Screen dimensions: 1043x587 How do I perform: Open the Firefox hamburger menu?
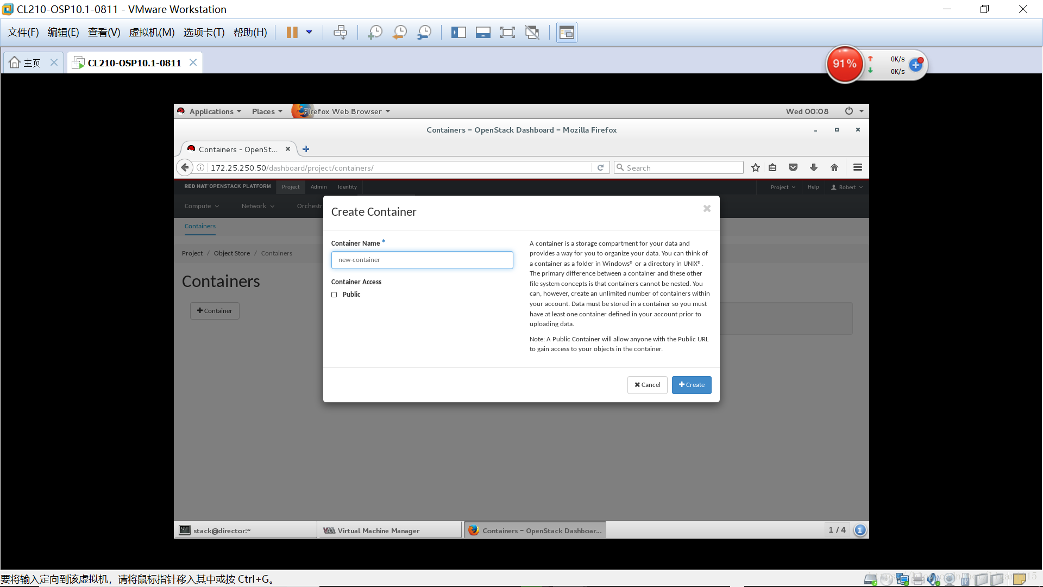pos(857,167)
